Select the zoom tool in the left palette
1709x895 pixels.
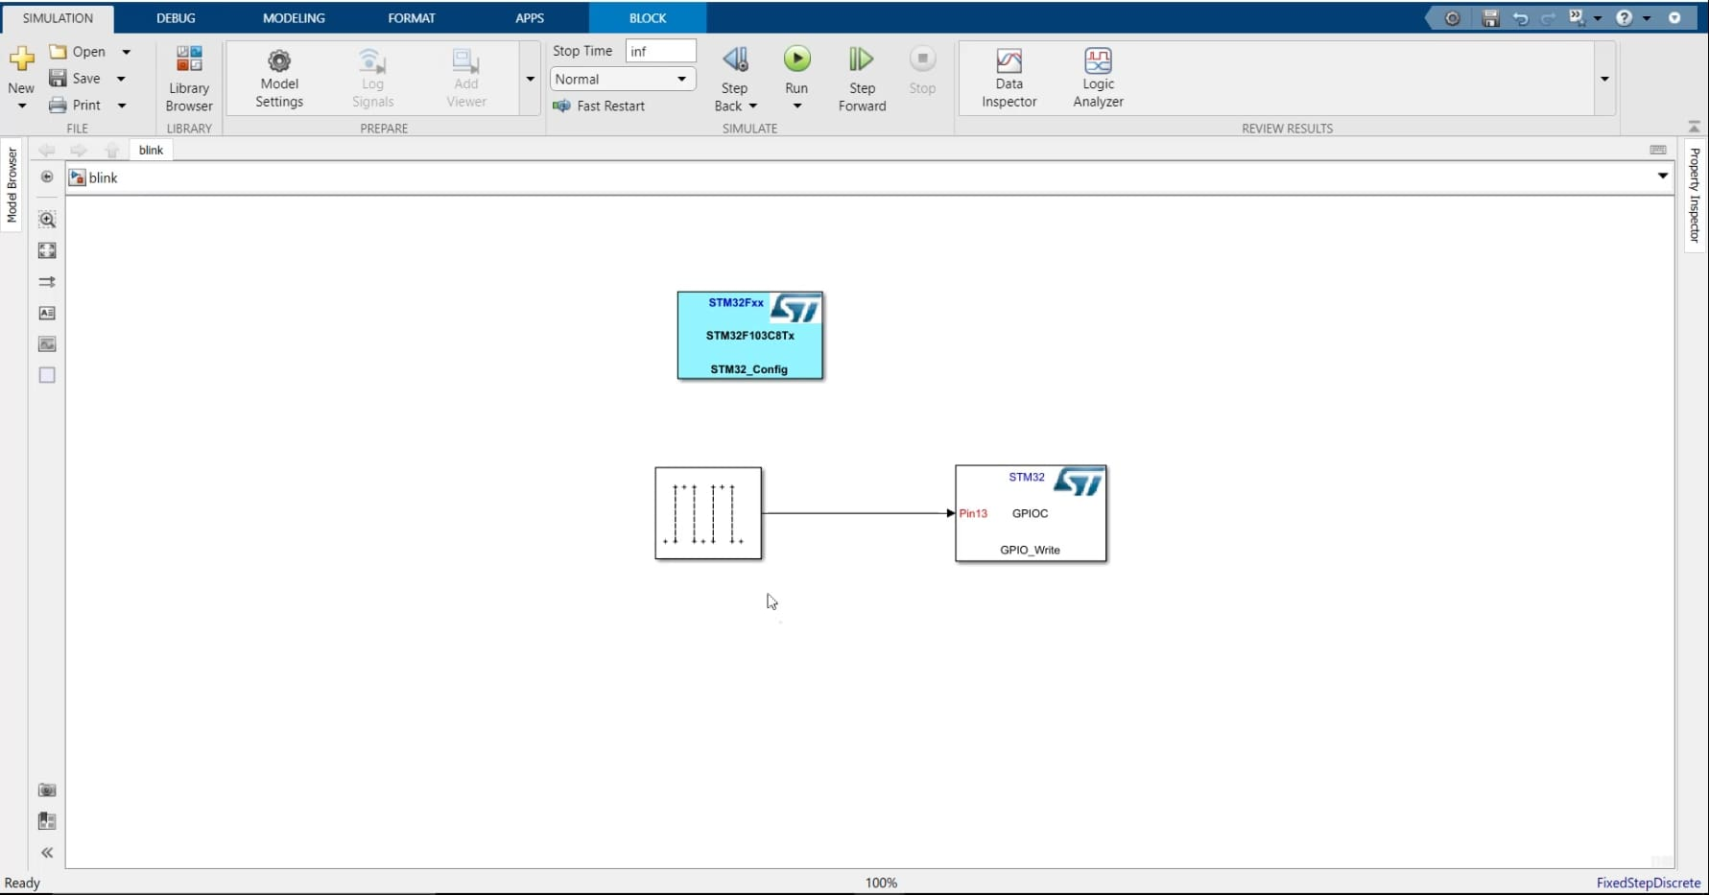(x=46, y=219)
